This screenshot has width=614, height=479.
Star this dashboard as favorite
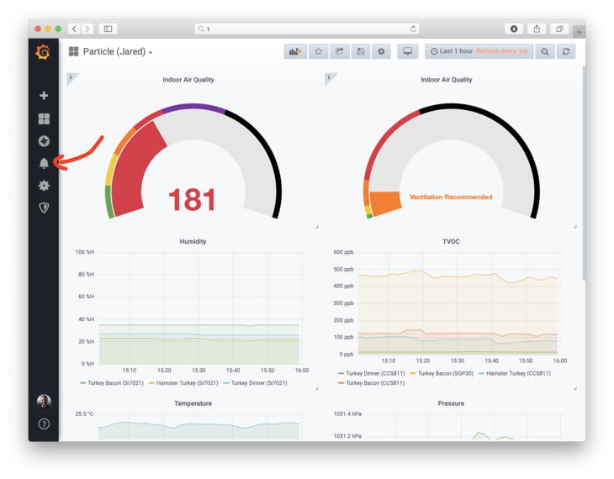coord(319,51)
